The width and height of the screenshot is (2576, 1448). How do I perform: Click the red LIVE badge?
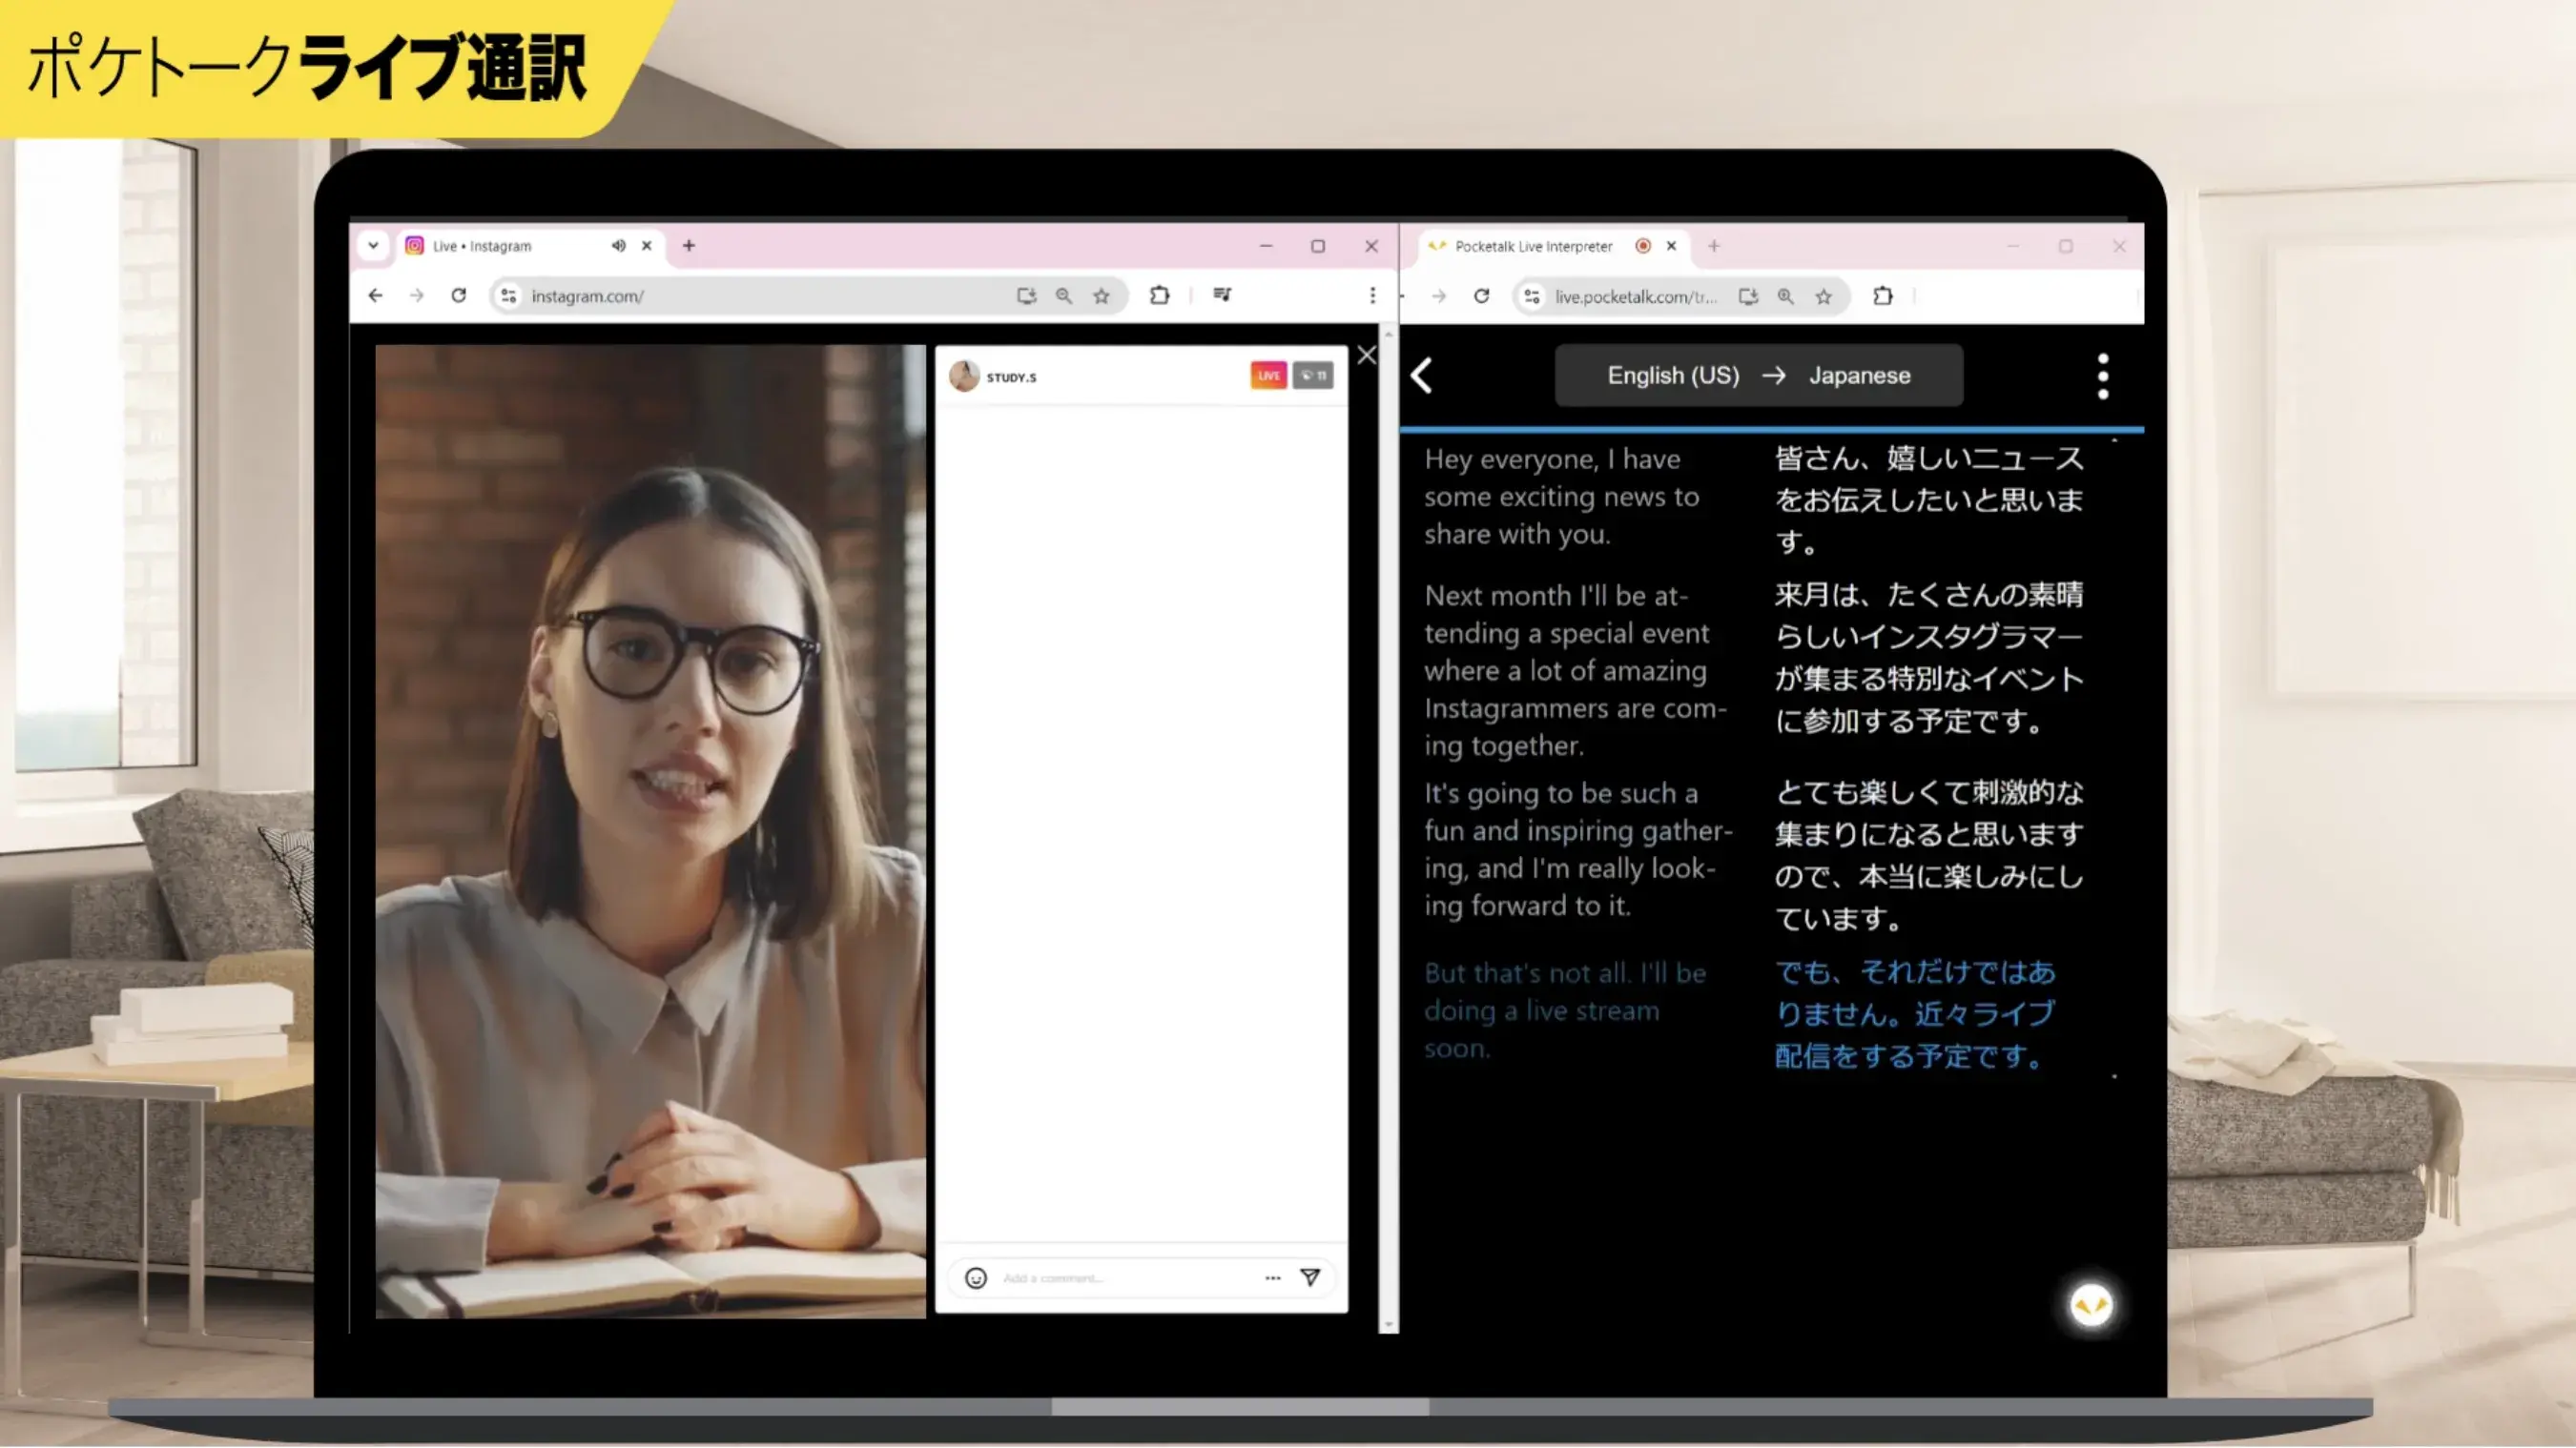click(x=1268, y=376)
